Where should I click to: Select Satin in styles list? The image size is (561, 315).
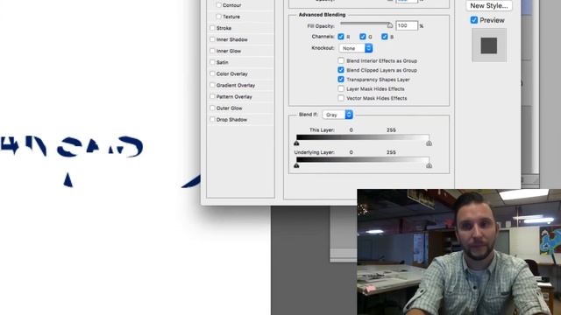[222, 62]
